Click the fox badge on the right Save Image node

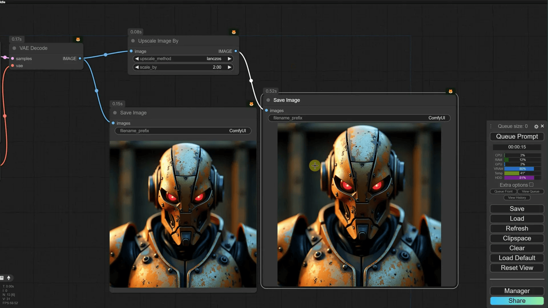(x=450, y=91)
